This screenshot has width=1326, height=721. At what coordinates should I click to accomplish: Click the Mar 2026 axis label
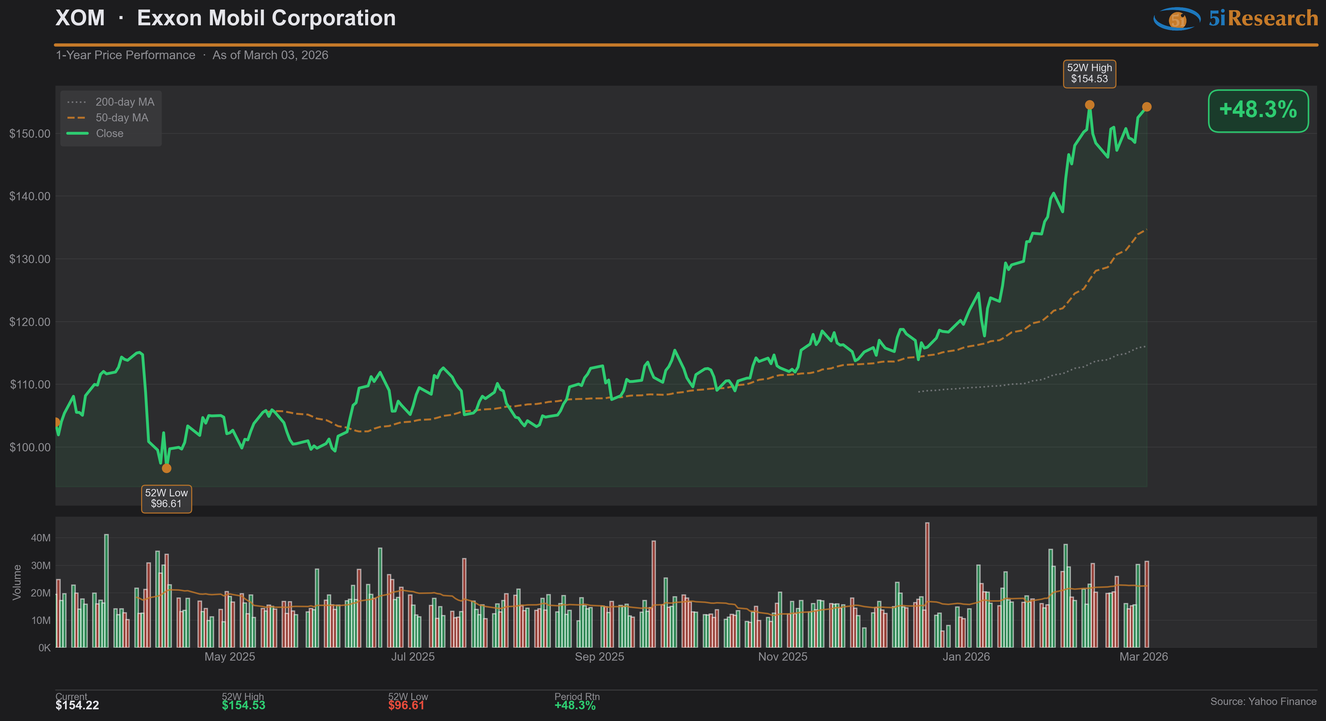click(x=1143, y=657)
